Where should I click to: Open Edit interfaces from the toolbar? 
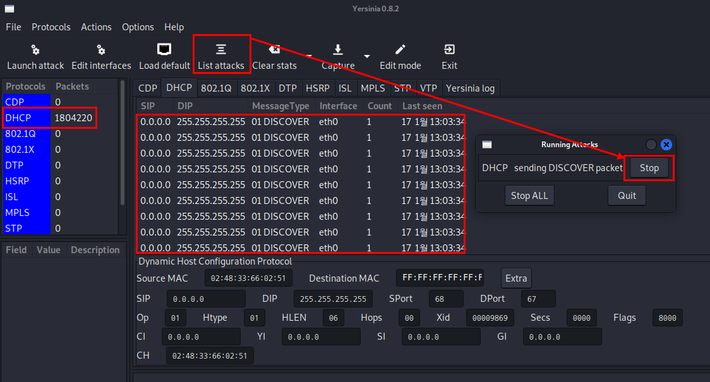click(101, 57)
